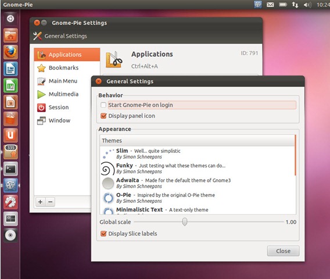The image size is (330, 279).
Task: Open Ubuntu Software Center bag icon
Action: [10, 119]
